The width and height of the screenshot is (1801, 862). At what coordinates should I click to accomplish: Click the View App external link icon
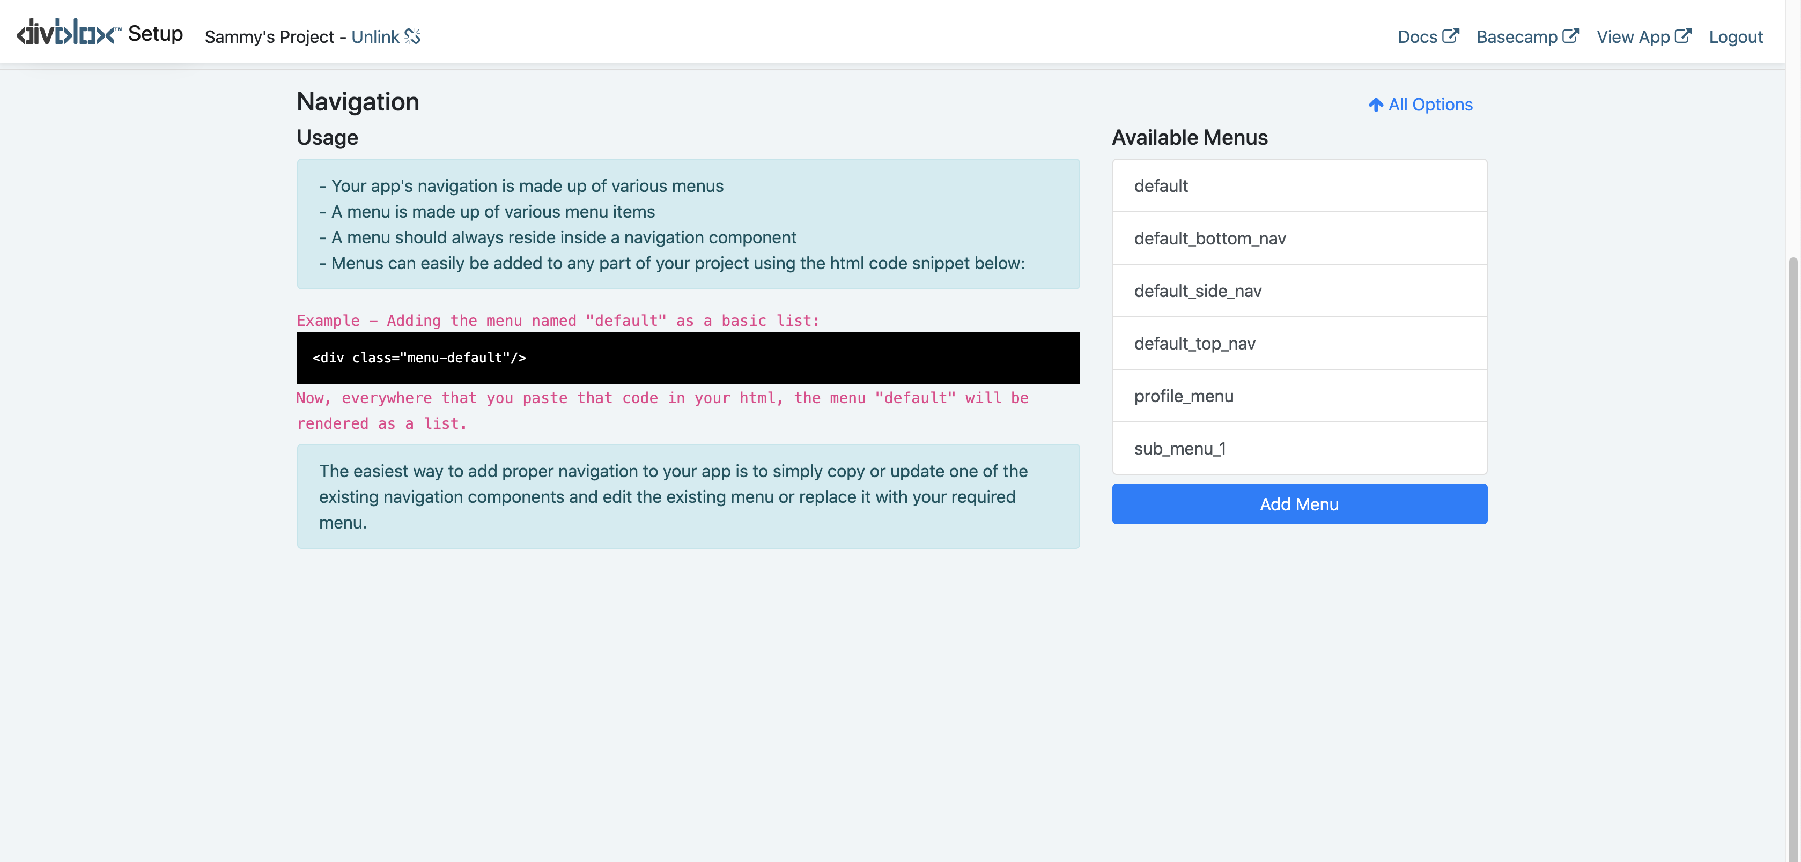click(1684, 35)
